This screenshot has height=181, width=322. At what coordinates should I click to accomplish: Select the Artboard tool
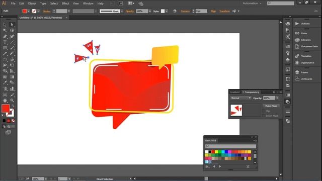click(5, 95)
